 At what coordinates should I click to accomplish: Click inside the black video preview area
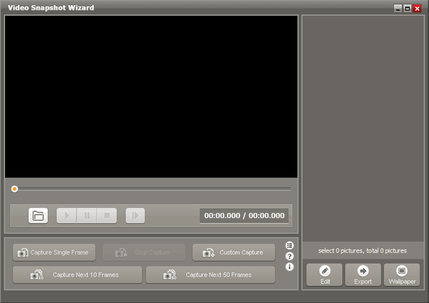point(151,96)
